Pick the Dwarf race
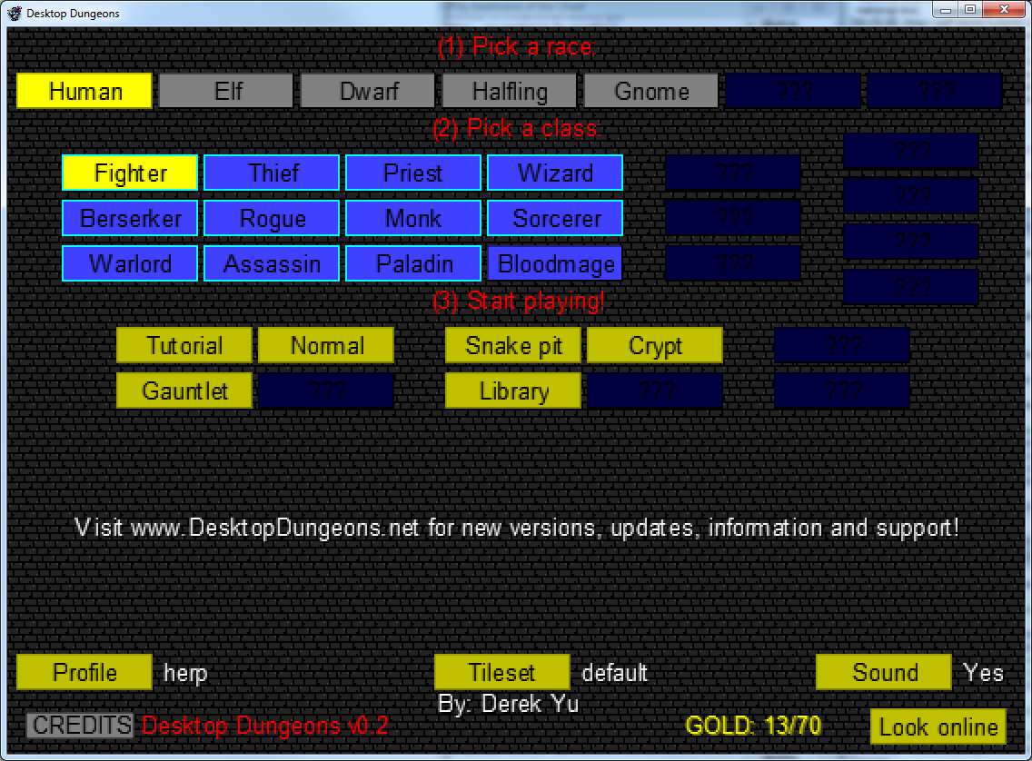 coord(367,91)
